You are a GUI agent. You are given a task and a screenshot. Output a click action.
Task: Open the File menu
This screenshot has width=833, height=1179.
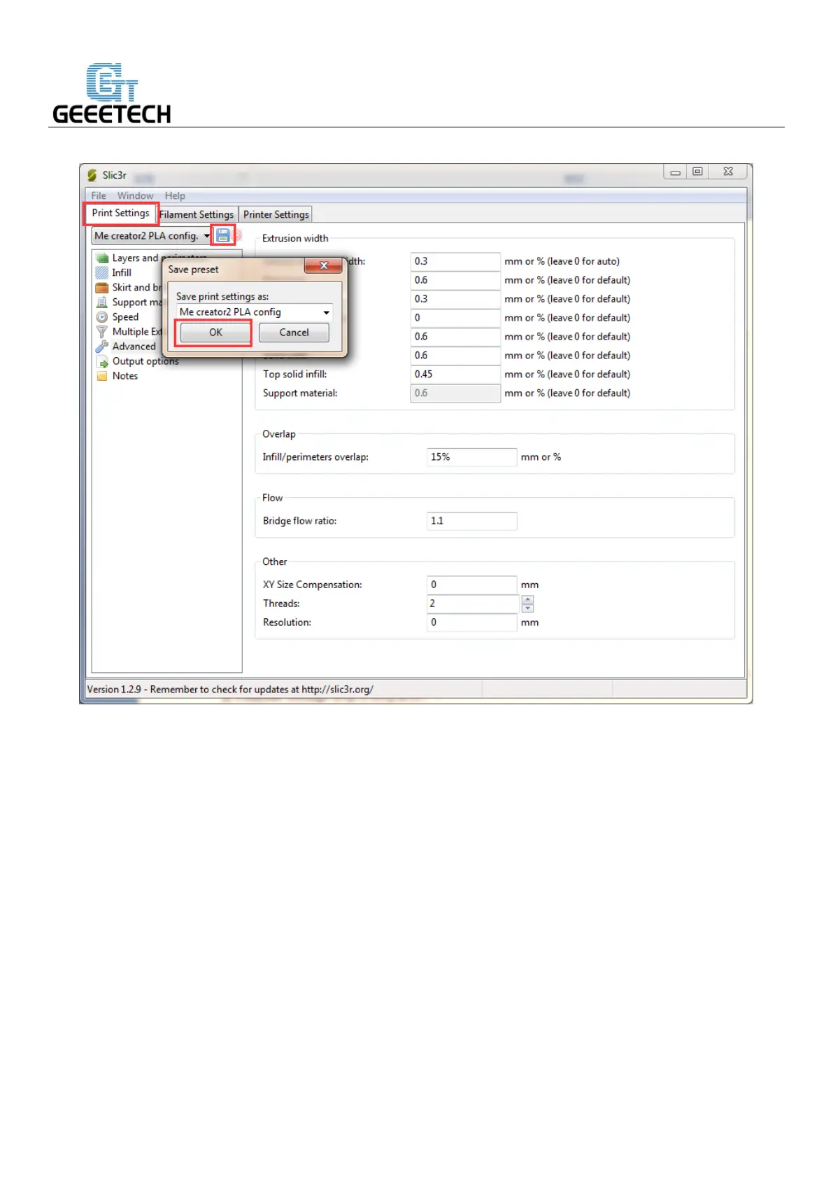(99, 195)
